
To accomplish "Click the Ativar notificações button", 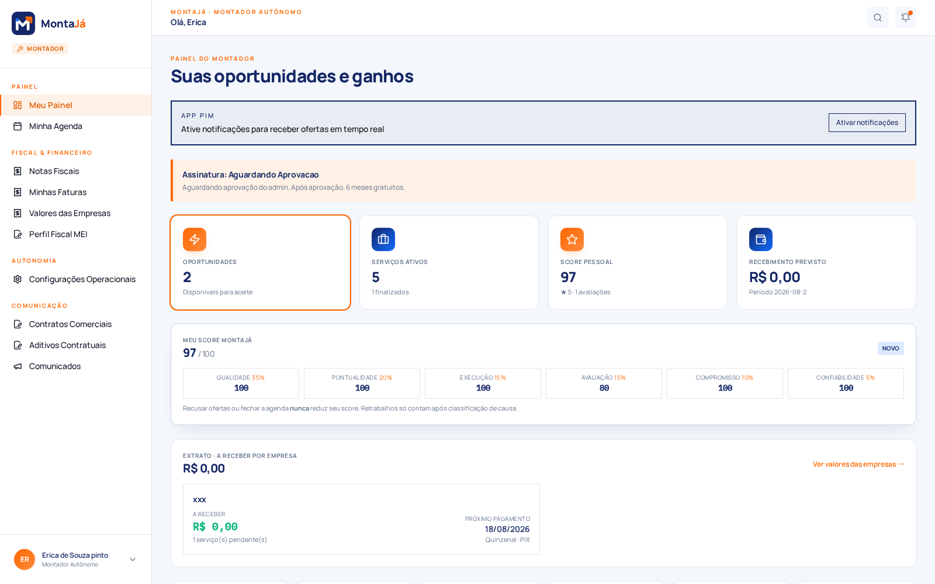I will pyautogui.click(x=867, y=123).
